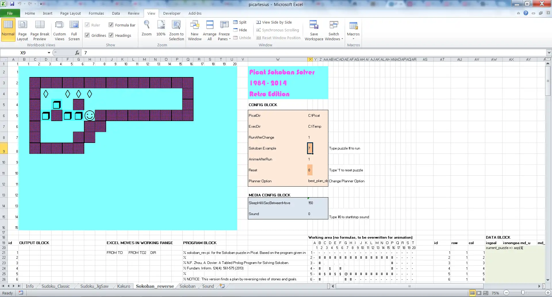552x297 pixels.
Task: Click the macro recording icon in status bar
Action: coord(21,293)
